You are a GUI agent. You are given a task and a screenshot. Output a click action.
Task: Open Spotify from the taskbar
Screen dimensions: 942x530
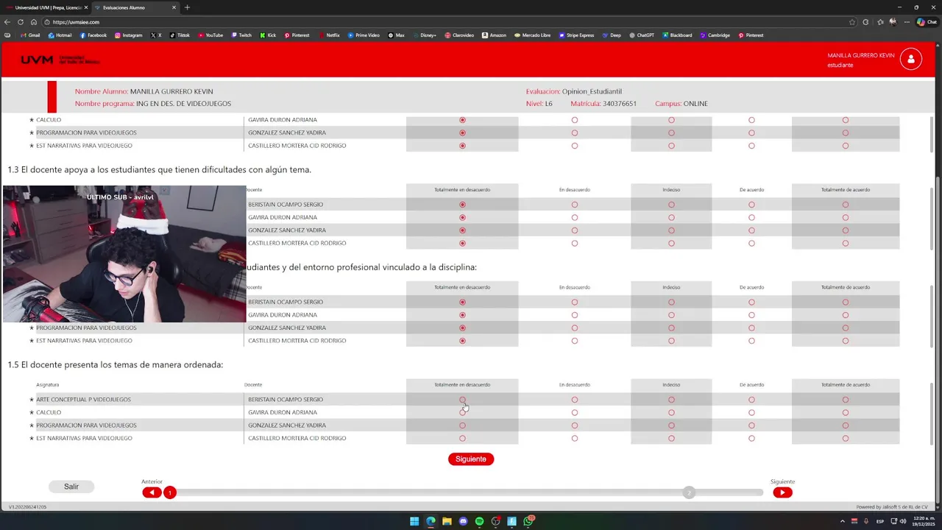pos(479,521)
